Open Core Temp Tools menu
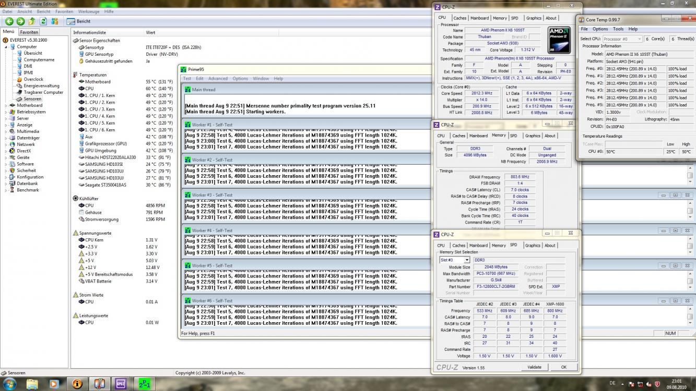696x391 pixels. point(618,29)
